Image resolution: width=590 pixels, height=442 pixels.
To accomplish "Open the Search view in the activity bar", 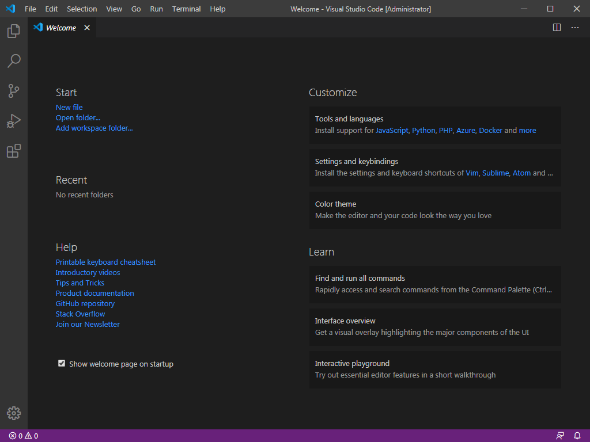I will [x=13, y=61].
